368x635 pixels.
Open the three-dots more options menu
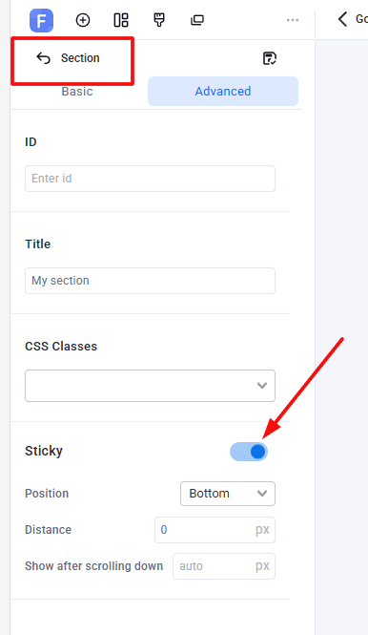click(293, 20)
